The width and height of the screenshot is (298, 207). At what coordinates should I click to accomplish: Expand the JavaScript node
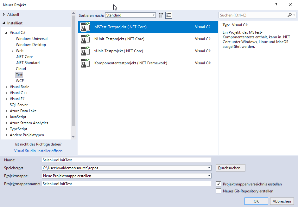6,117
